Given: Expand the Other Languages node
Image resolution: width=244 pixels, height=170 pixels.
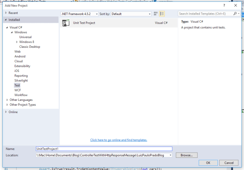Looking at the screenshot, I should click(7, 100).
